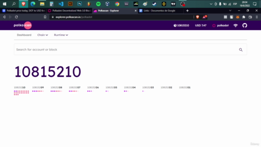Open large block number 10815210
261x147 pixels.
point(48,72)
